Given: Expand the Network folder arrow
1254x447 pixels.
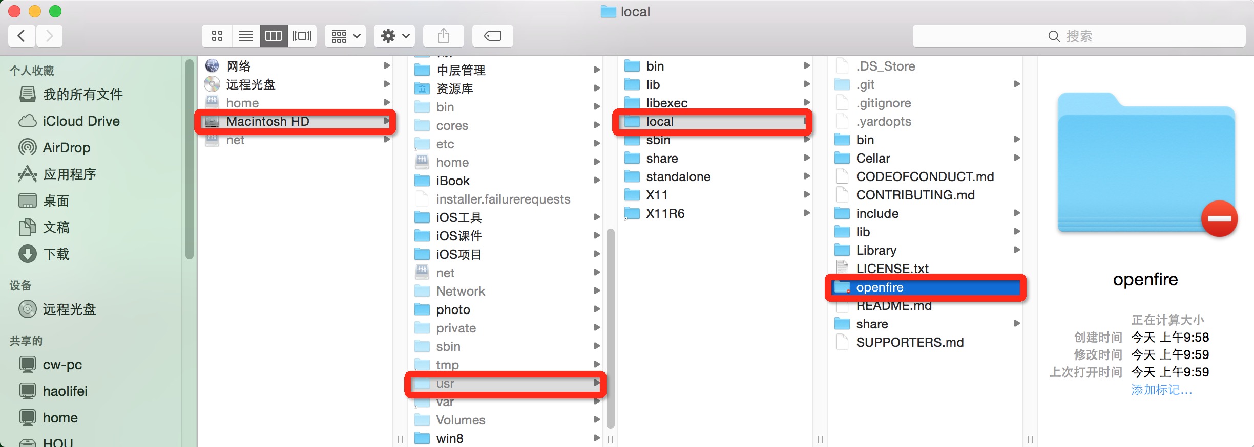Looking at the screenshot, I should pos(597,290).
